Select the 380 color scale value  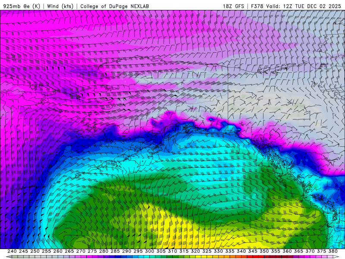tap(333, 251)
